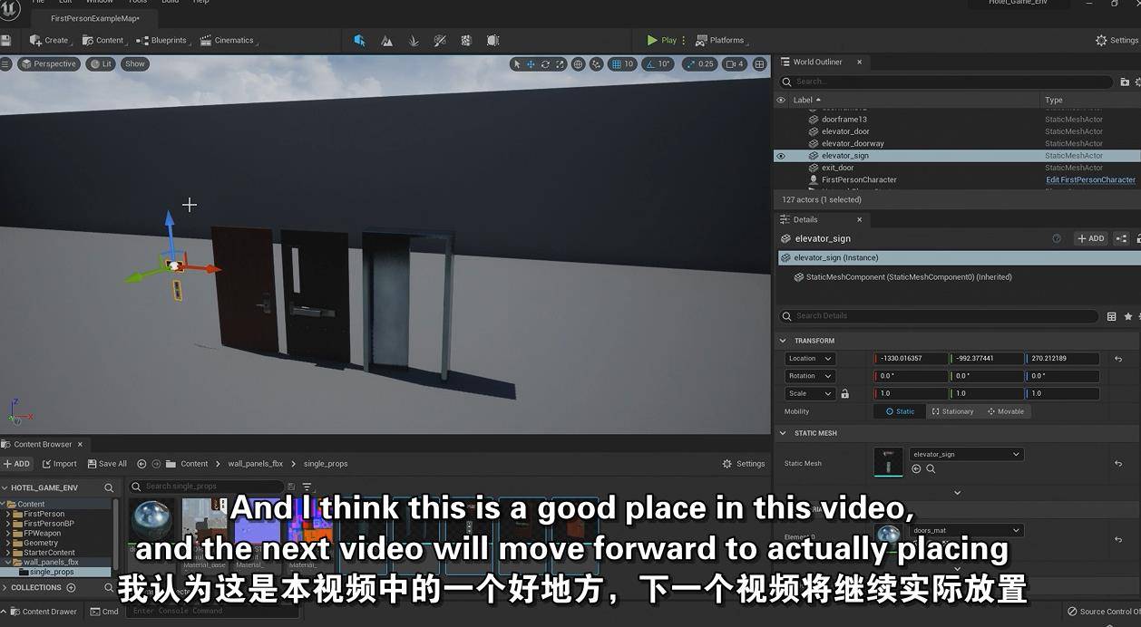This screenshot has width=1141, height=627.
Task: Toggle Scale lock ratio padlock
Action: coord(845,394)
